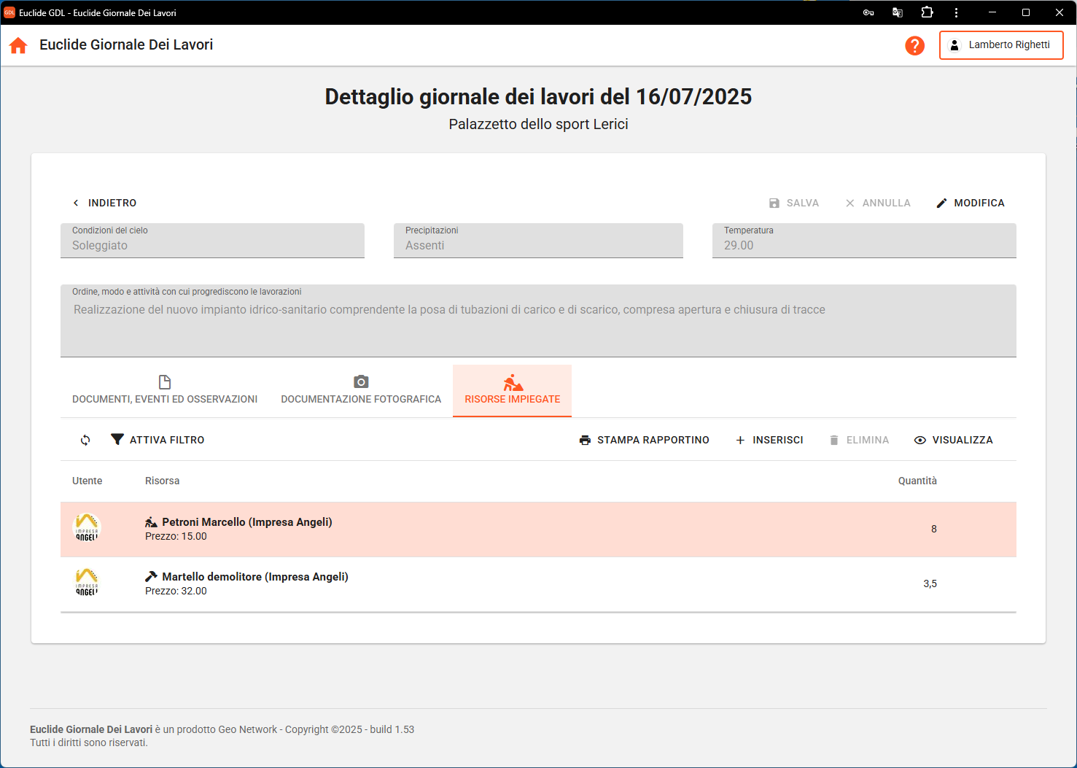Click Modifica to edit the journal
This screenshot has width=1077, height=768.
[971, 203]
